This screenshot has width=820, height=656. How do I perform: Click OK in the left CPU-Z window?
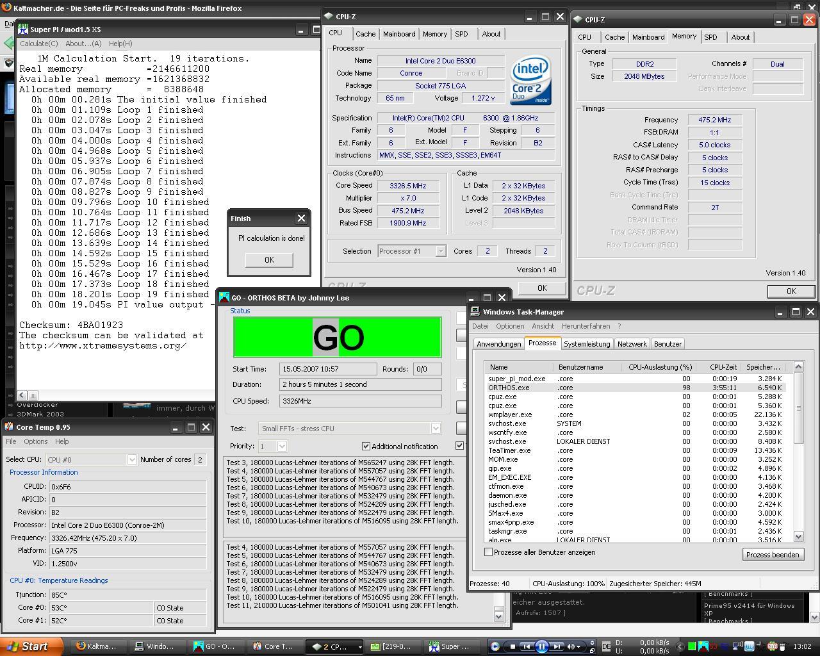pyautogui.click(x=542, y=288)
